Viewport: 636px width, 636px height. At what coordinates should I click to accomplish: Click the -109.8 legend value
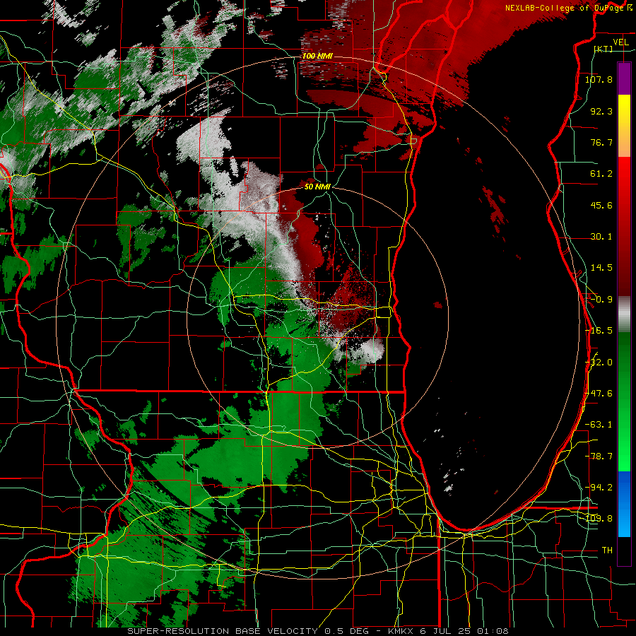tap(599, 519)
